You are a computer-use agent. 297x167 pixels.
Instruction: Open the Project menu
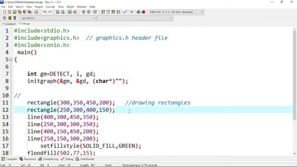click(x=39, y=6)
